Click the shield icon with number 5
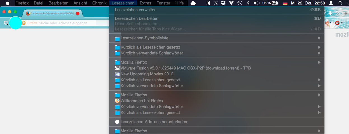349x134 pixels. click(216, 3)
